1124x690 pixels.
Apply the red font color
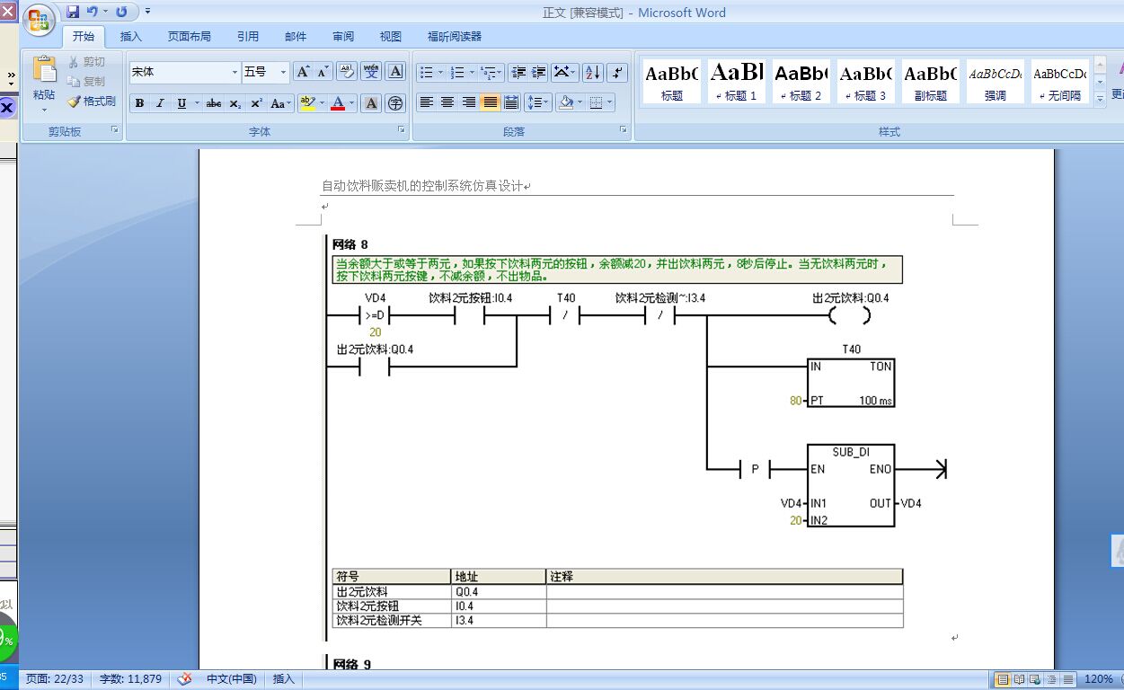click(x=338, y=103)
